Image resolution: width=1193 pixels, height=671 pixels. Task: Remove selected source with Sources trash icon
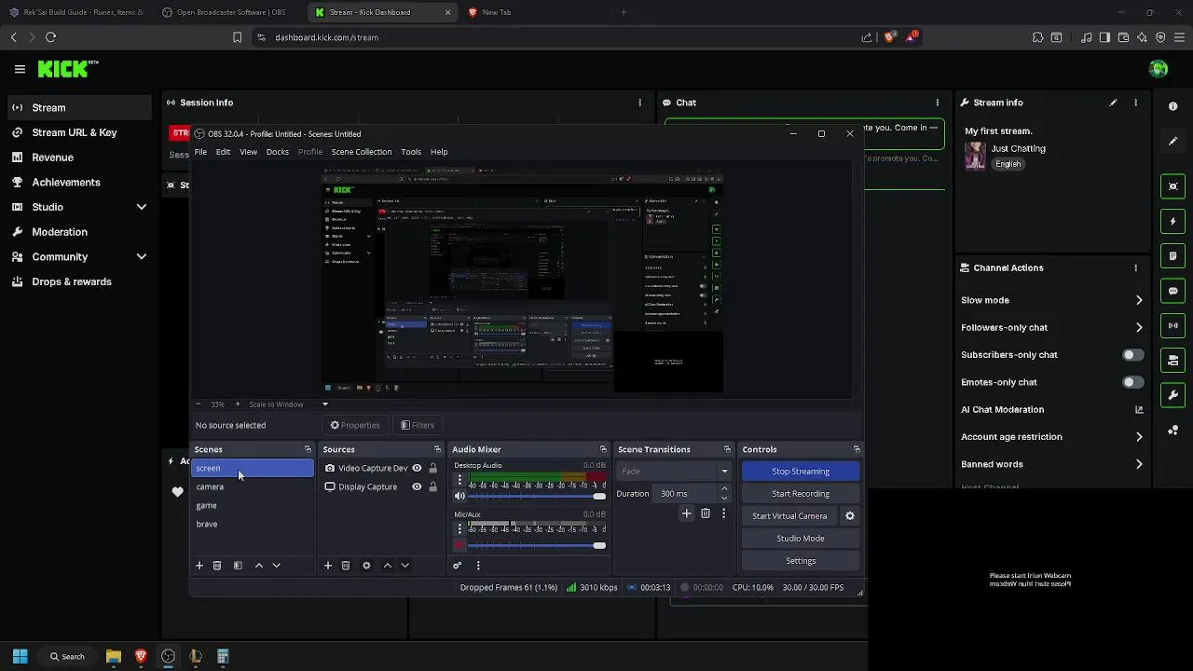tap(346, 566)
